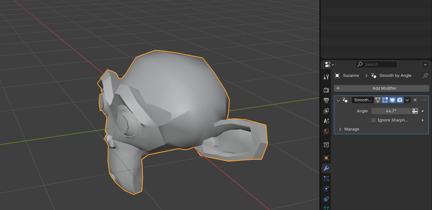This screenshot has height=210, width=432.
Task: Click the Angle value field 44.7°
Action: (x=391, y=111)
